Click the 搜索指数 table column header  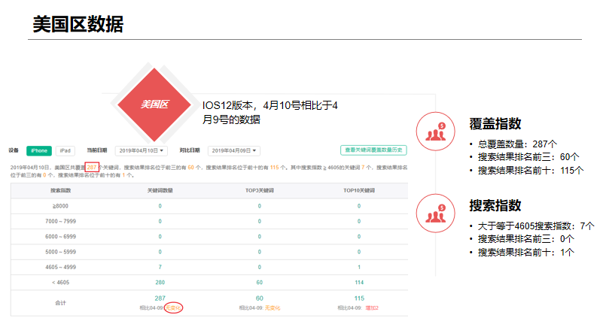click(59, 191)
